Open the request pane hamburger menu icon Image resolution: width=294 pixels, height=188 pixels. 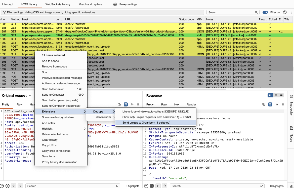(x=138, y=104)
